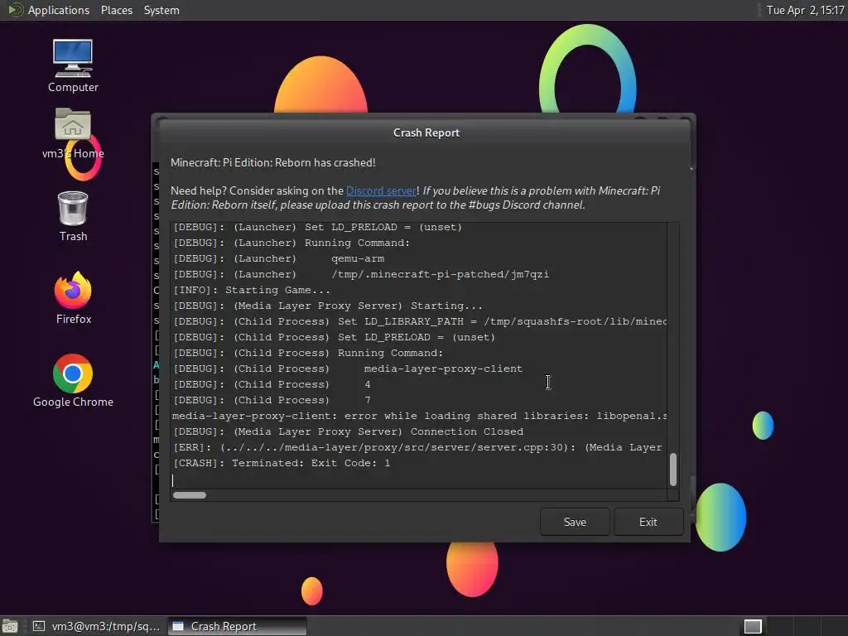Select the Crash Report taskbar entry
This screenshot has width=848, height=636.
(237, 626)
